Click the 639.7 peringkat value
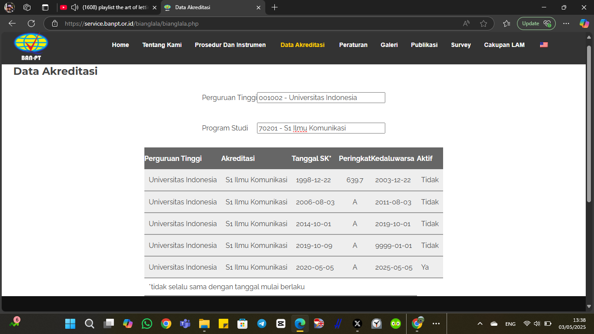The width and height of the screenshot is (594, 334). click(355, 180)
